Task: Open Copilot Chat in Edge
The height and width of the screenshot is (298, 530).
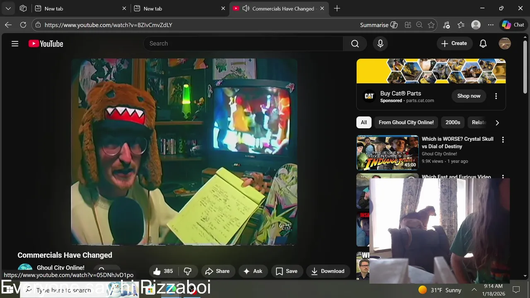Action: pos(513,25)
